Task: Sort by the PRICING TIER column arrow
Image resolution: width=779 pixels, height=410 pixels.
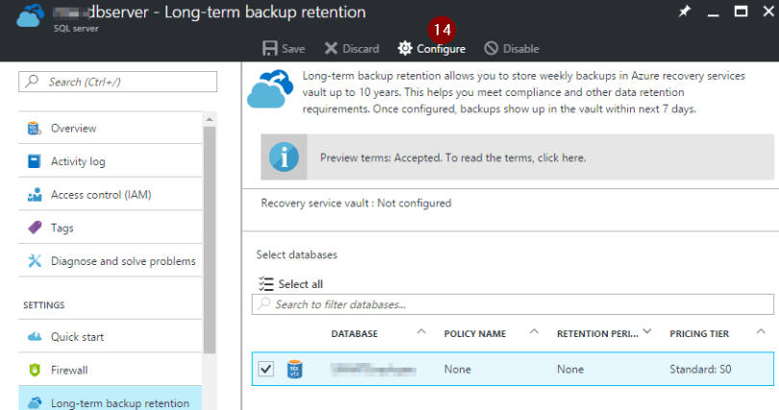Action: tap(761, 331)
